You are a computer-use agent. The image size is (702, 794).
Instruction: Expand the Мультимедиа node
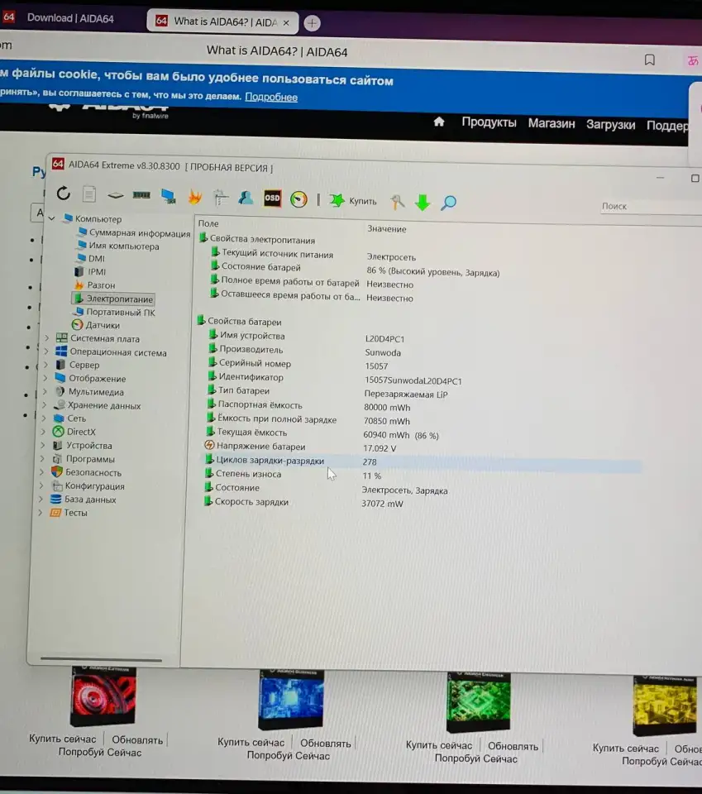[45, 391]
